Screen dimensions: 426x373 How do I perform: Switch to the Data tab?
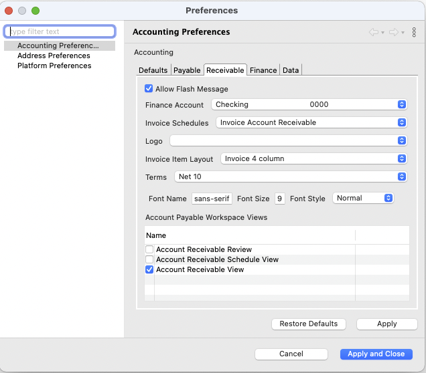click(x=291, y=70)
